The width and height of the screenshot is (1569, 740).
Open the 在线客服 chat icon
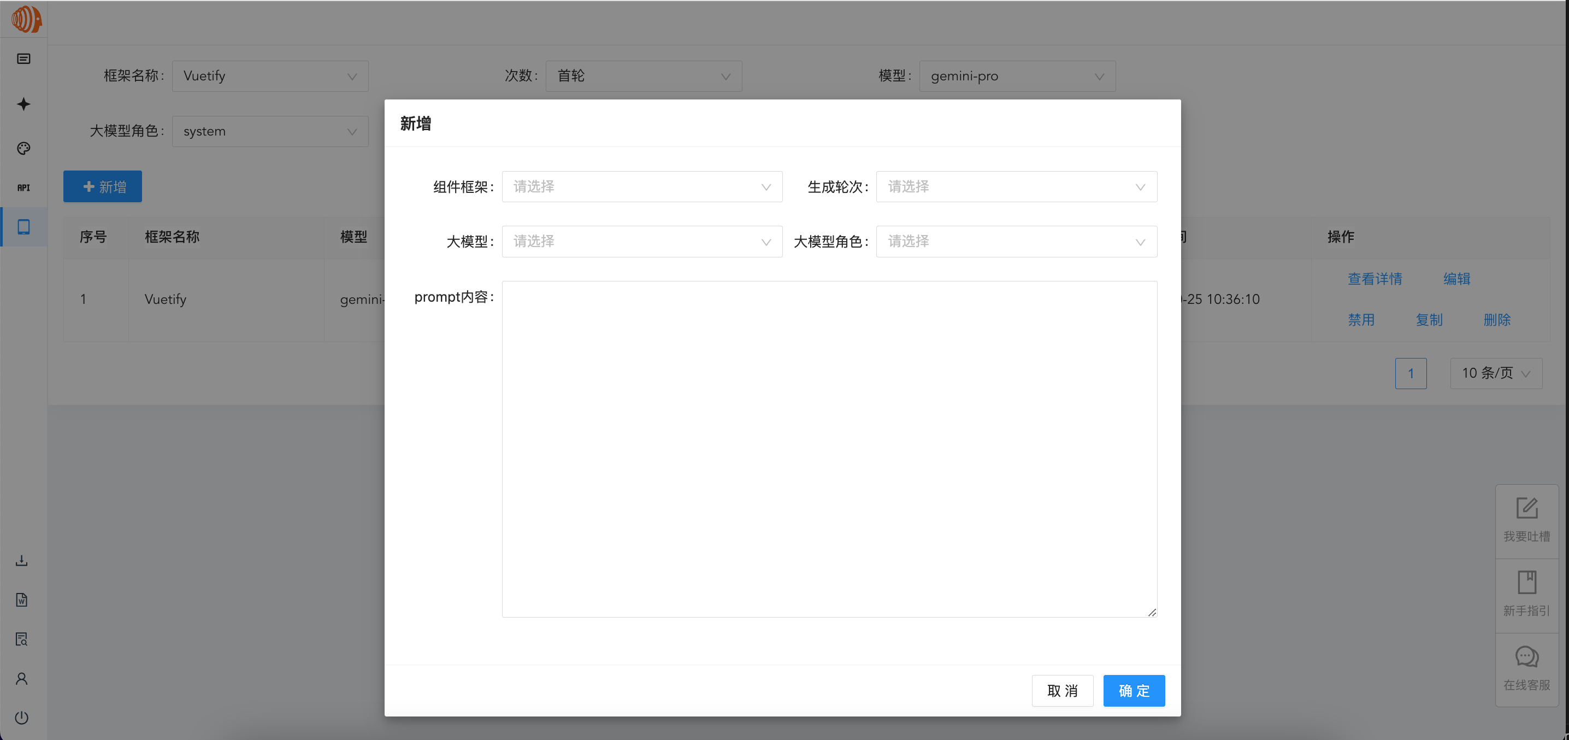1526,668
